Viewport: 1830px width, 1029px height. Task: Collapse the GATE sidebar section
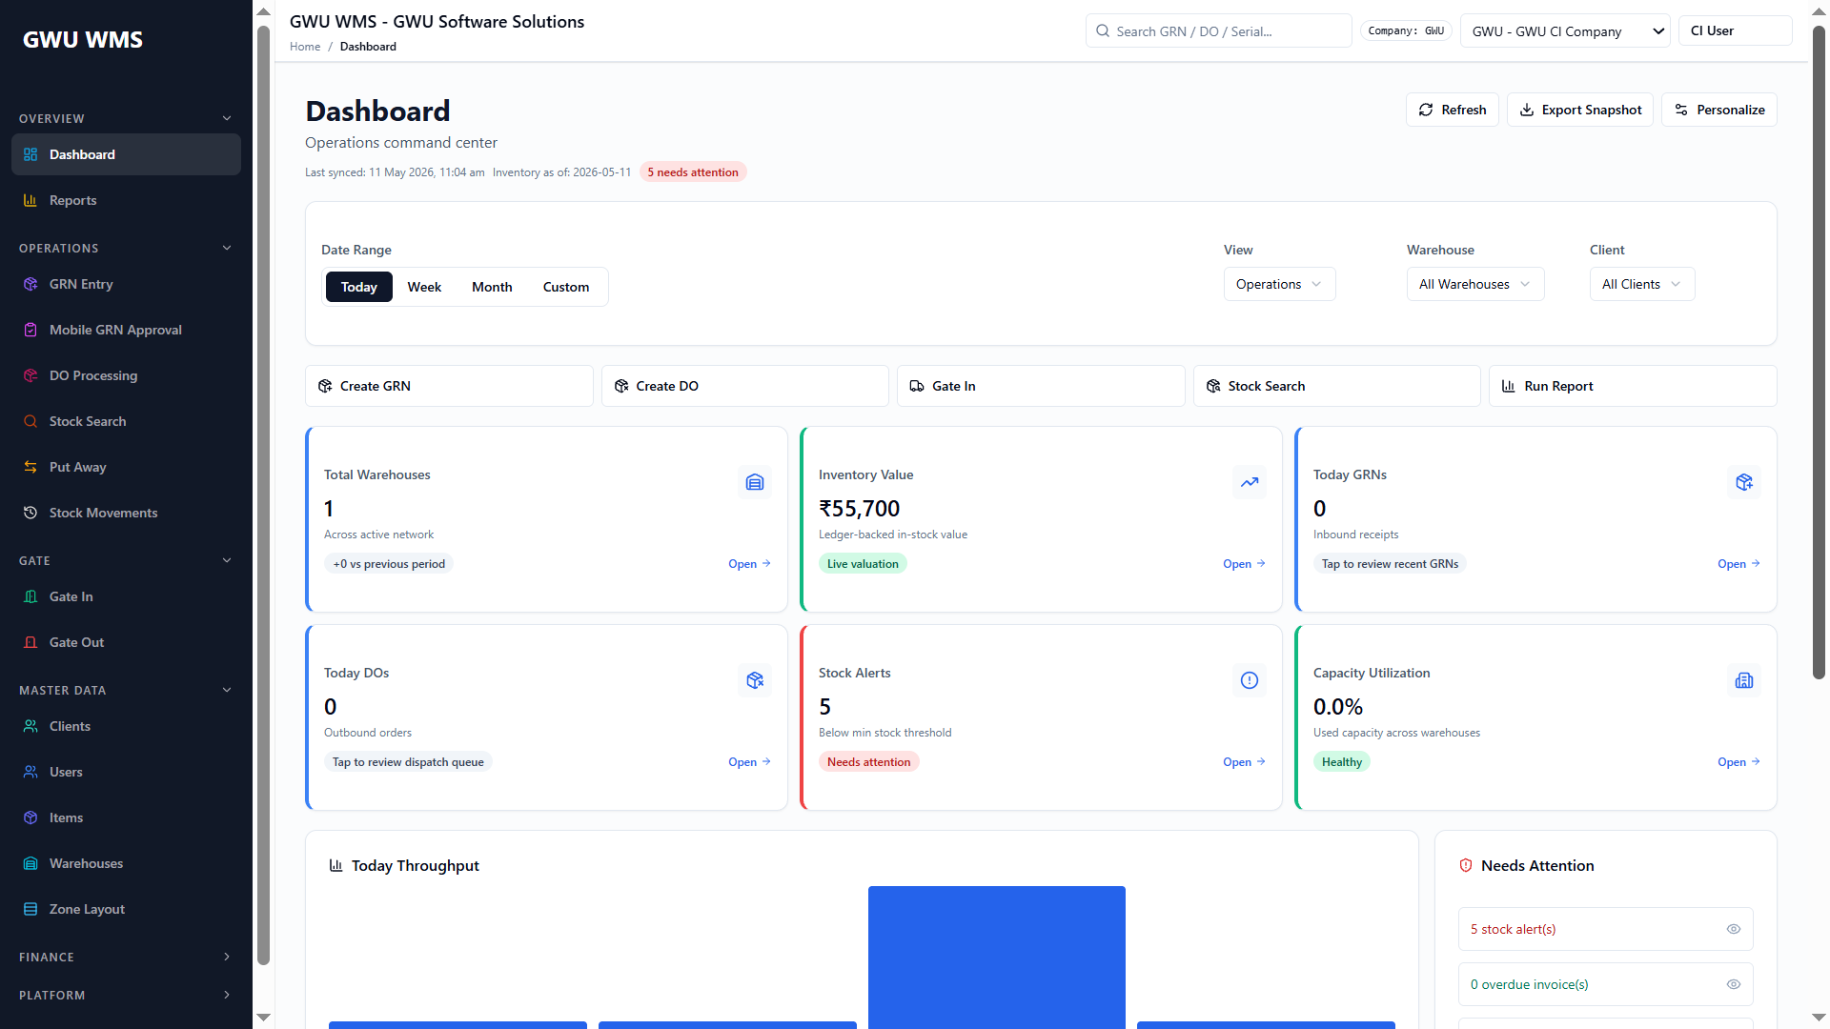126,560
